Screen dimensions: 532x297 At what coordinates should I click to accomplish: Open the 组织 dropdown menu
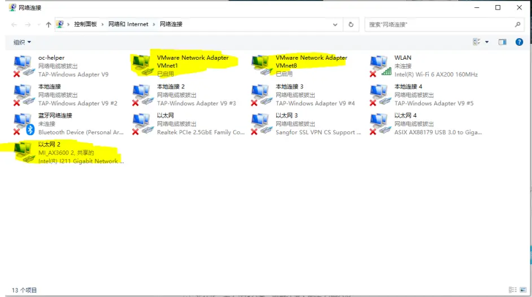click(23, 42)
